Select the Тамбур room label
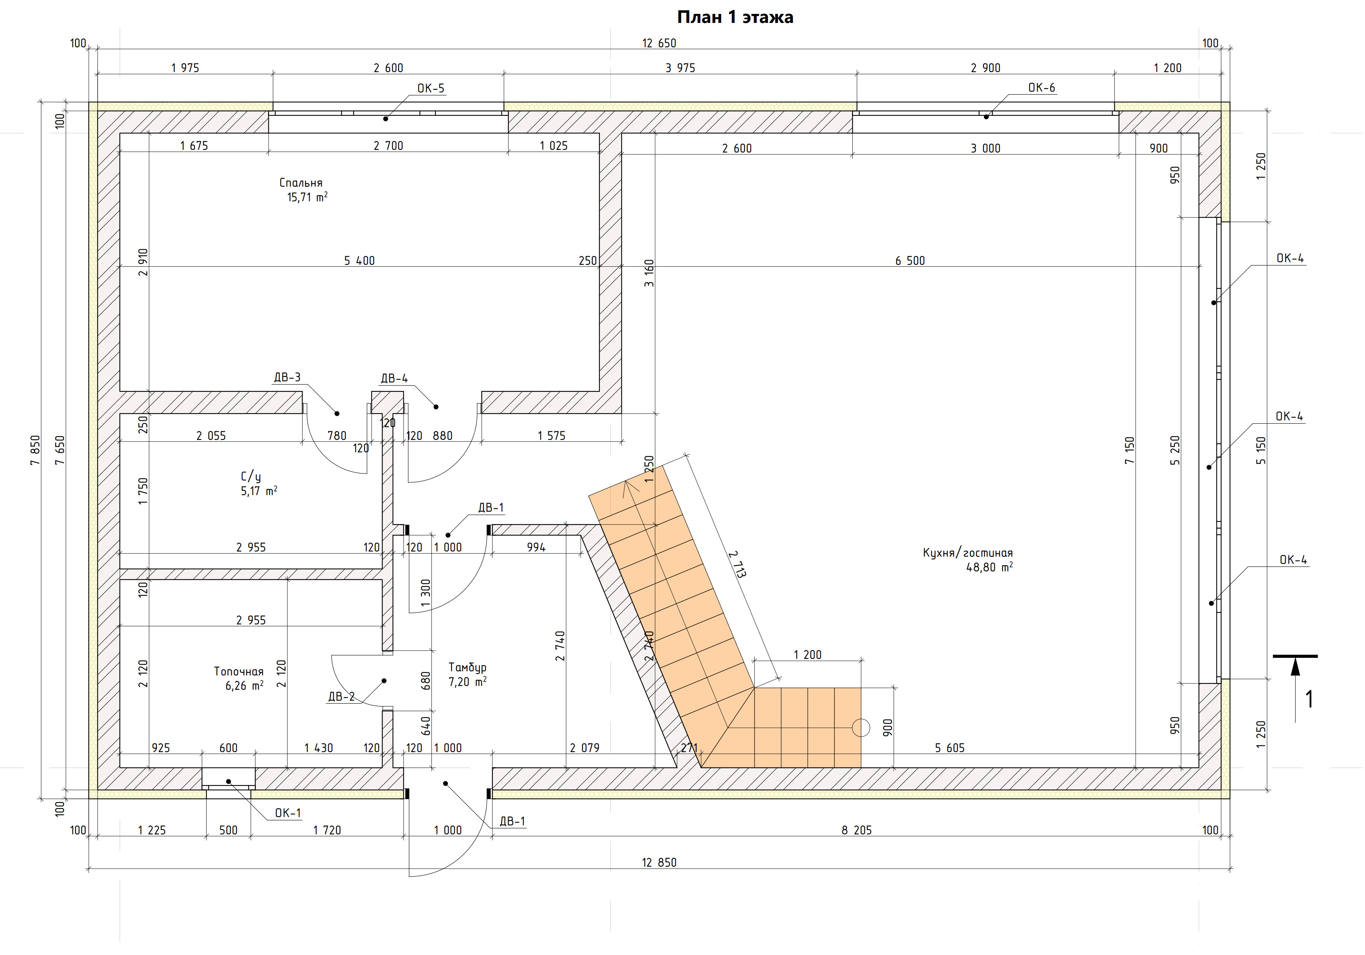The width and height of the screenshot is (1365, 955). [467, 667]
